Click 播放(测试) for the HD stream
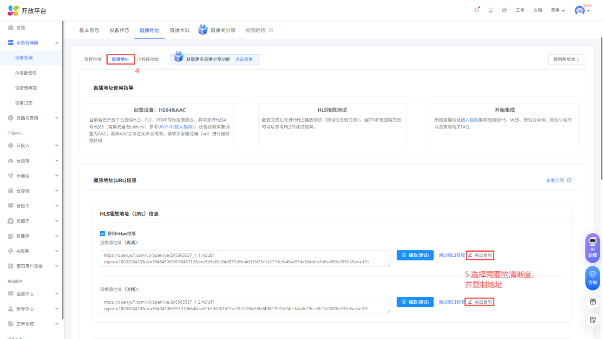Viewport: 603px width, 339px height. click(415, 255)
